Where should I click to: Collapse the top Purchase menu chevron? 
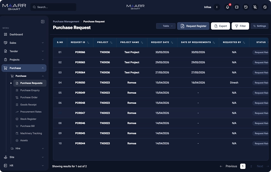(x=43, y=68)
